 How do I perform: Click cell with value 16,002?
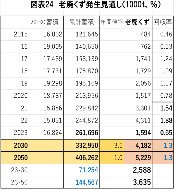coord(46,35)
